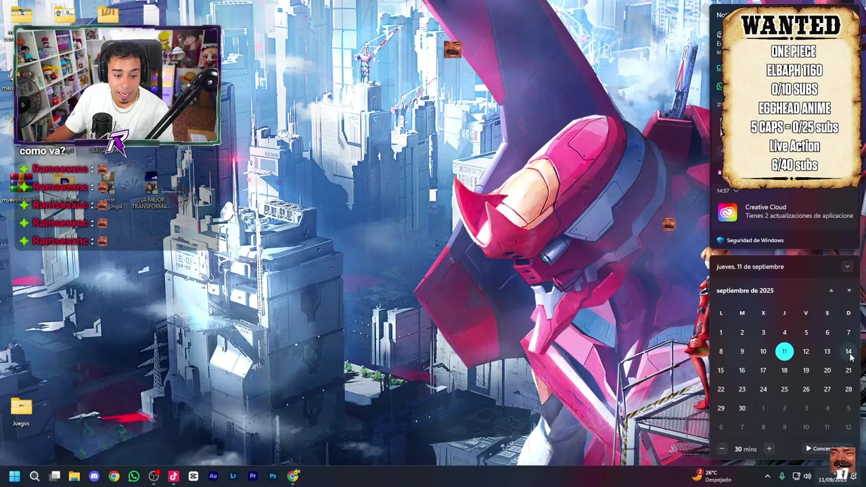Click the Creative Cloud notification icon
866x487 pixels.
[727, 212]
